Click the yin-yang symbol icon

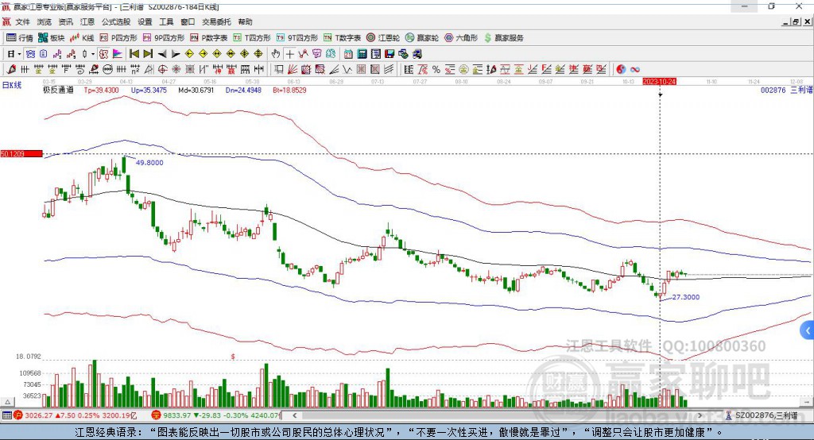pos(621,69)
